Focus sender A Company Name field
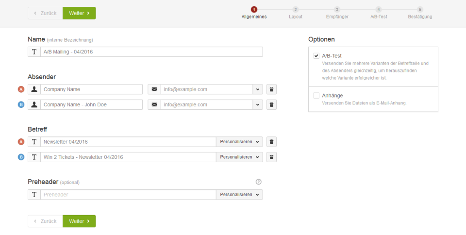This screenshot has width=466, height=235. (x=92, y=89)
